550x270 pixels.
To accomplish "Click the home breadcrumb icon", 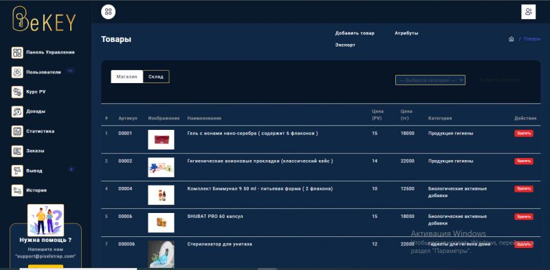I will [x=511, y=39].
